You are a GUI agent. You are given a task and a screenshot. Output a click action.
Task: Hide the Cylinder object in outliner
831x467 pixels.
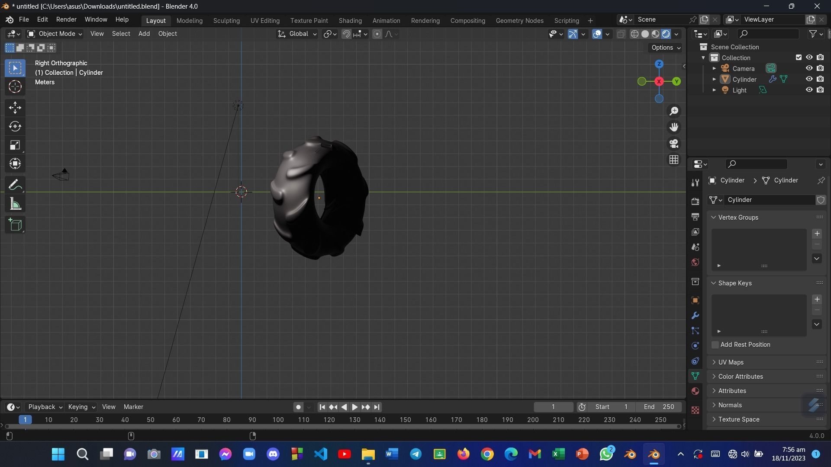(x=809, y=79)
